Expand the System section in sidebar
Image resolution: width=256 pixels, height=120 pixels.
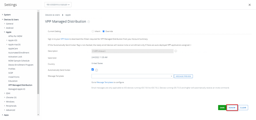pos(2,15)
